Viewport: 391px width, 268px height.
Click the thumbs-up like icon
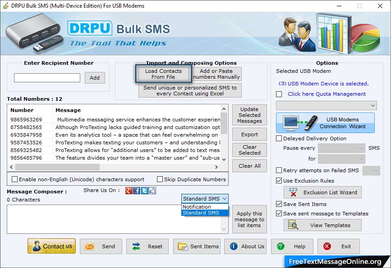point(152,191)
